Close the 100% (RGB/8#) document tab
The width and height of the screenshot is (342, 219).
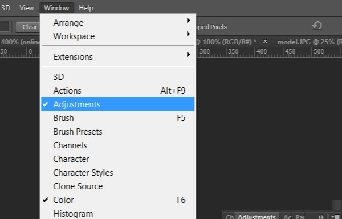click(265, 41)
